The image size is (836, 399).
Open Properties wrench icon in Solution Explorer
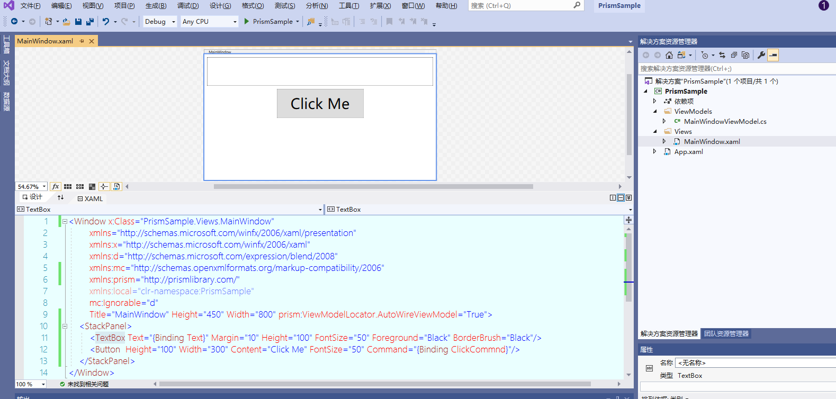point(761,55)
